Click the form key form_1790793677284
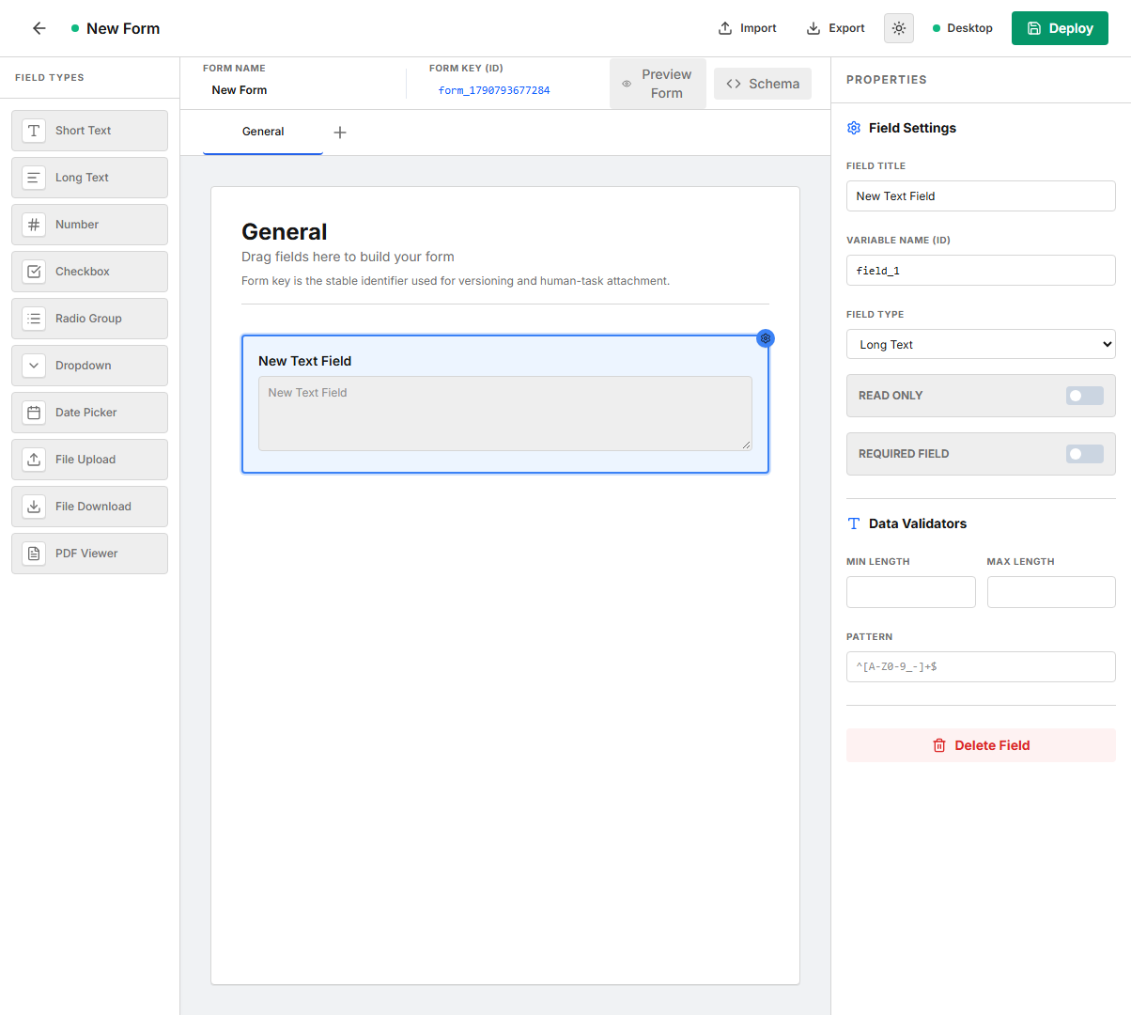The image size is (1131, 1015). 494,90
